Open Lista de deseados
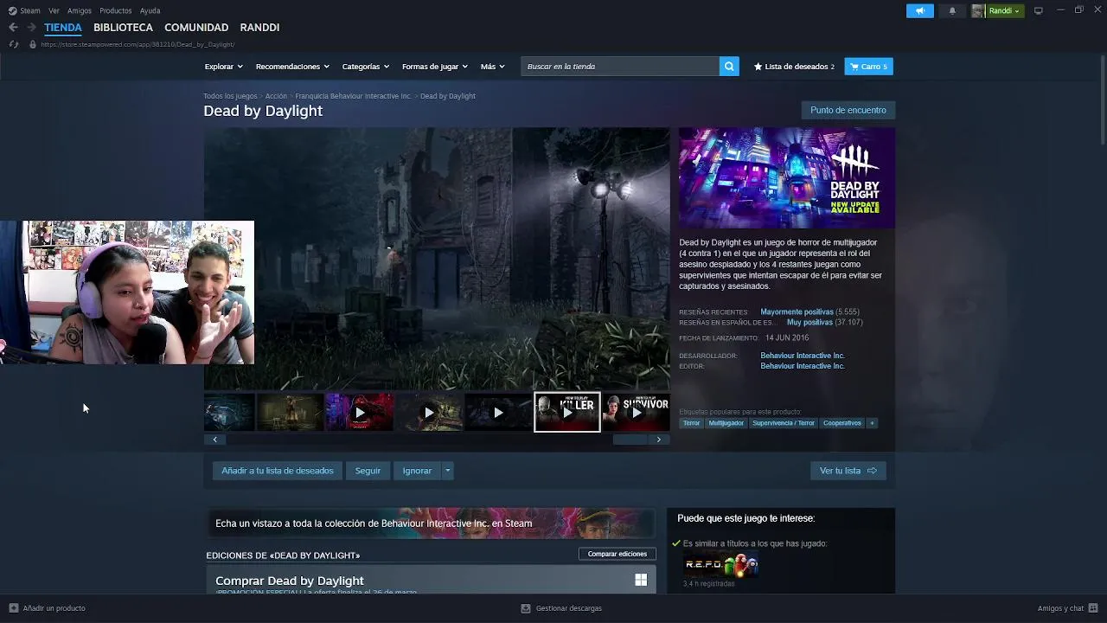 794,67
